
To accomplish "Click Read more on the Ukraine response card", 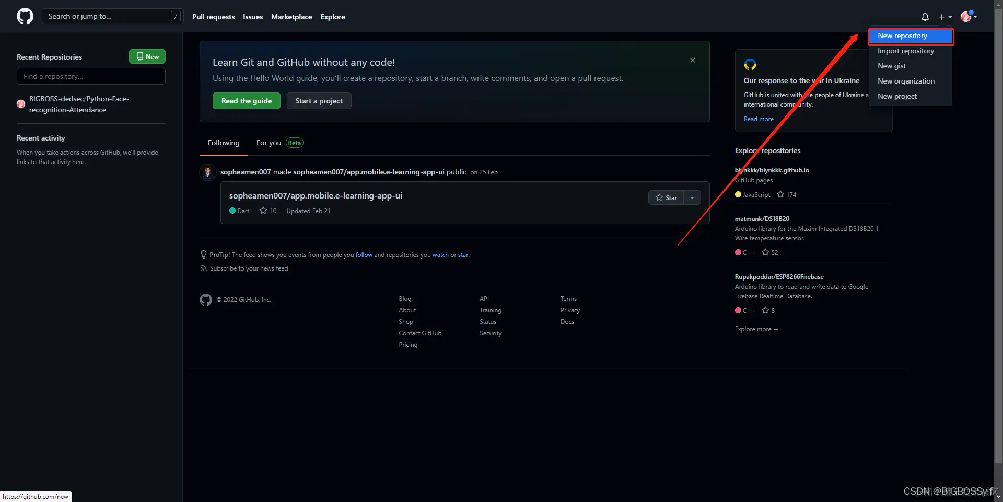I will coord(759,119).
